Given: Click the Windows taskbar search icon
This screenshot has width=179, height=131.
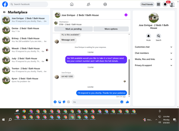Looking at the screenshot, I should (10, 120).
